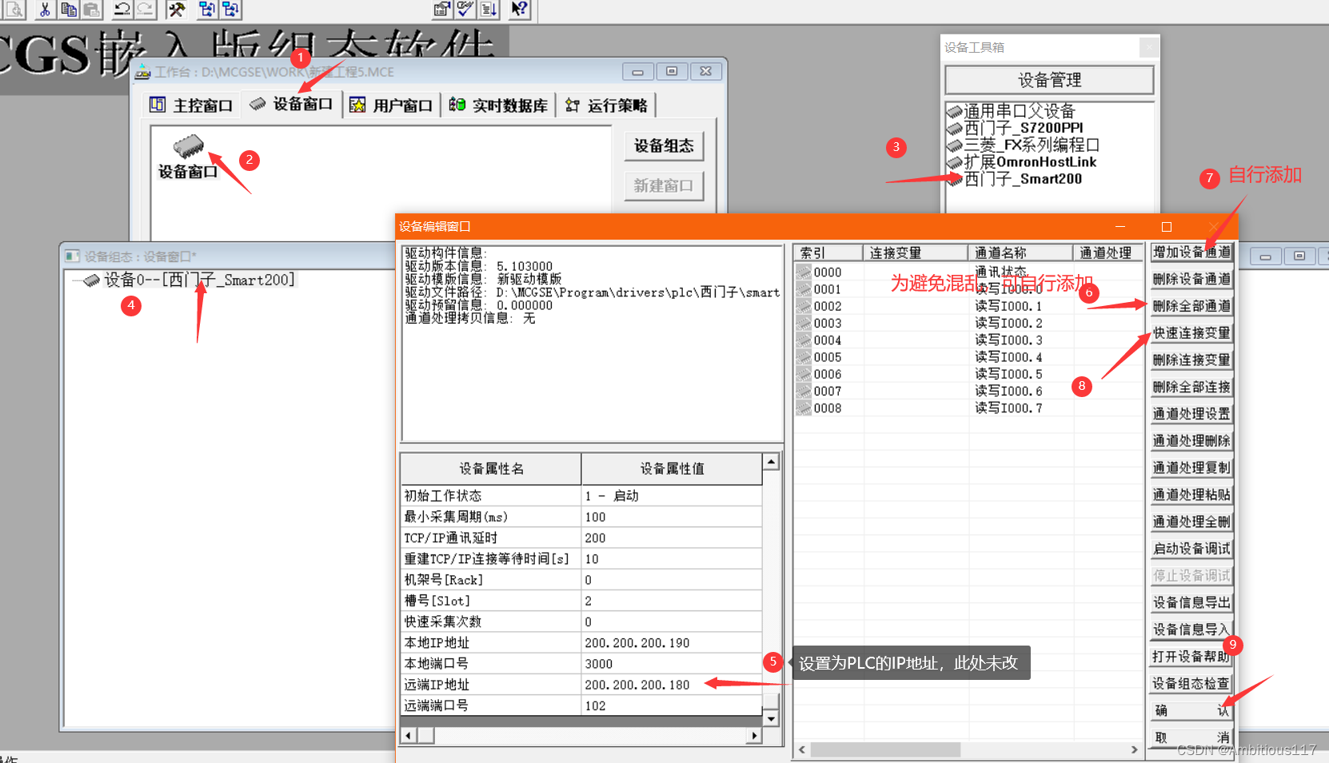Click the disabled 新建窗口 button

pyautogui.click(x=664, y=186)
